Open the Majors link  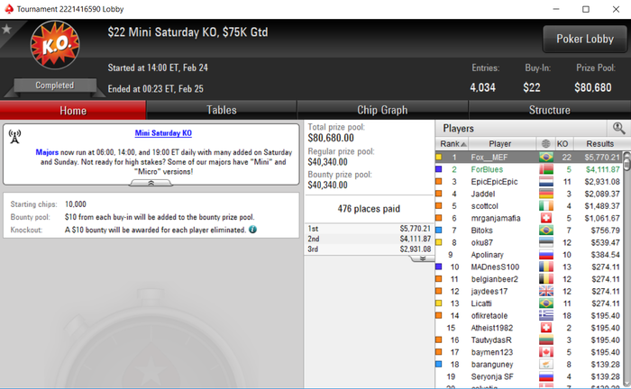(x=47, y=152)
